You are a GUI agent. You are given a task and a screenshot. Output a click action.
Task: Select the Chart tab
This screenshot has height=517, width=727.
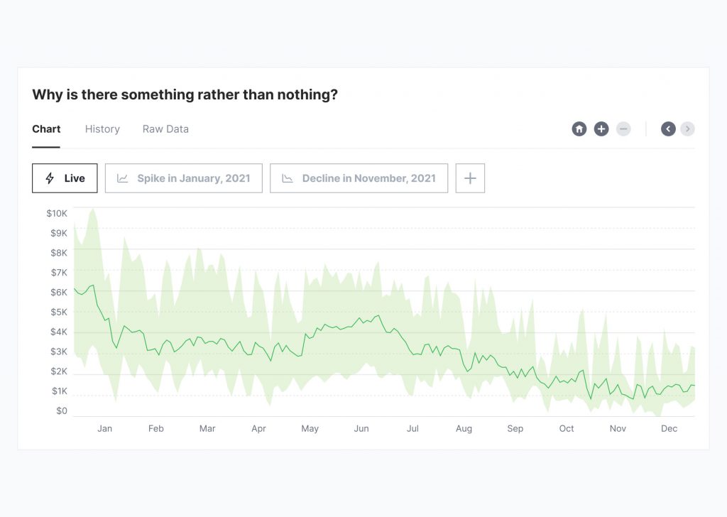(x=46, y=129)
